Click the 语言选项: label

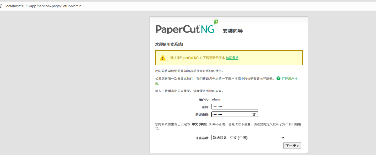click(x=202, y=138)
